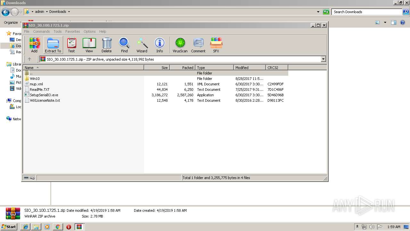410x231 pixels.
Task: Show hidden tray icons arrow
Action: [357, 227]
